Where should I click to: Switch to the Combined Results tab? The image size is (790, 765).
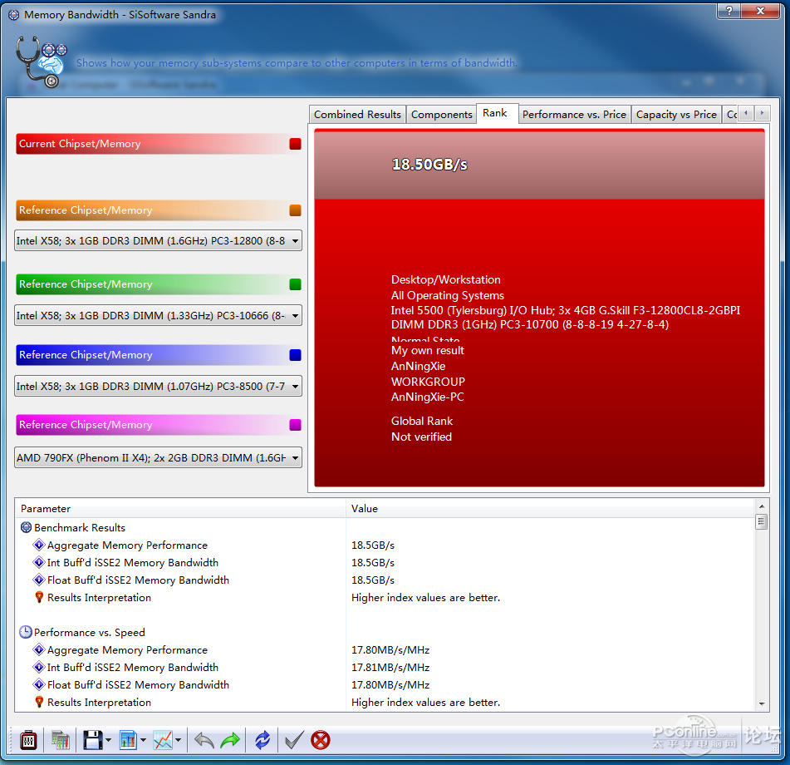(358, 115)
